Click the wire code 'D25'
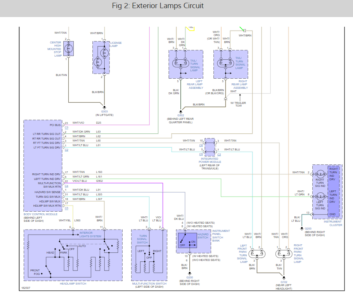353x297 pixels. click(99, 123)
